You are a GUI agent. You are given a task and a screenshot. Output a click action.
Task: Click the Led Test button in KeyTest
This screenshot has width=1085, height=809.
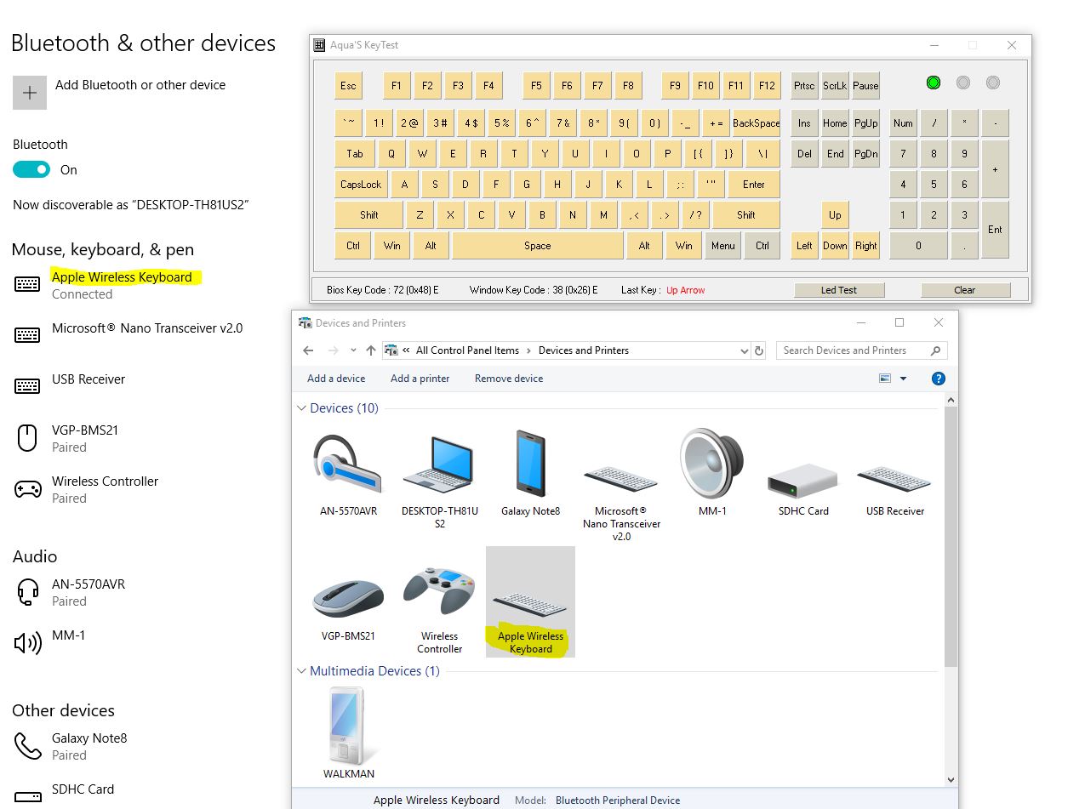[838, 290]
